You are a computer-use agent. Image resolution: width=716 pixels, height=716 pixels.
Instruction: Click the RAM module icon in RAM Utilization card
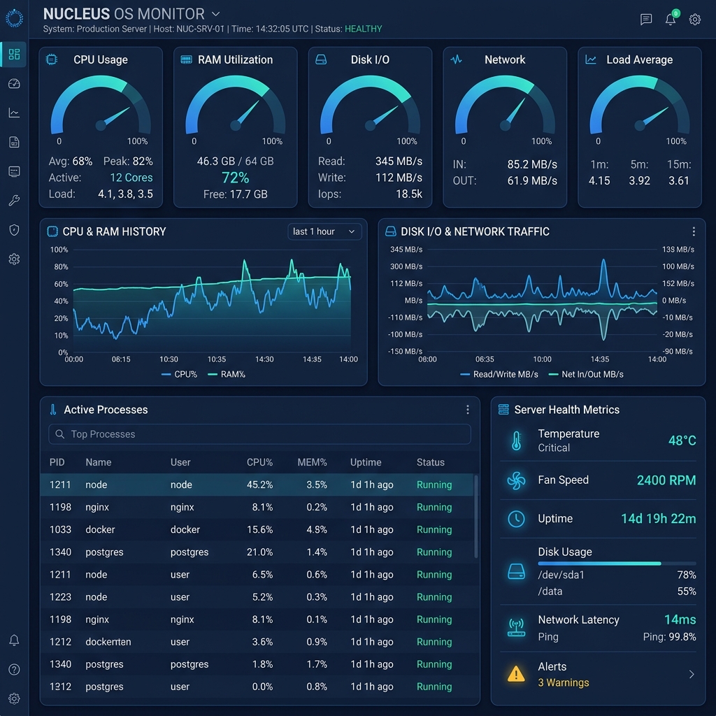coord(186,59)
